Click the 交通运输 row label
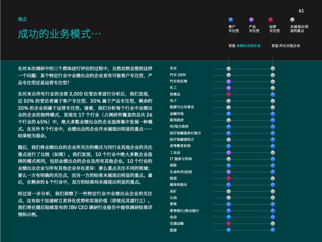The height and width of the screenshot is (242, 322). tap(177, 223)
